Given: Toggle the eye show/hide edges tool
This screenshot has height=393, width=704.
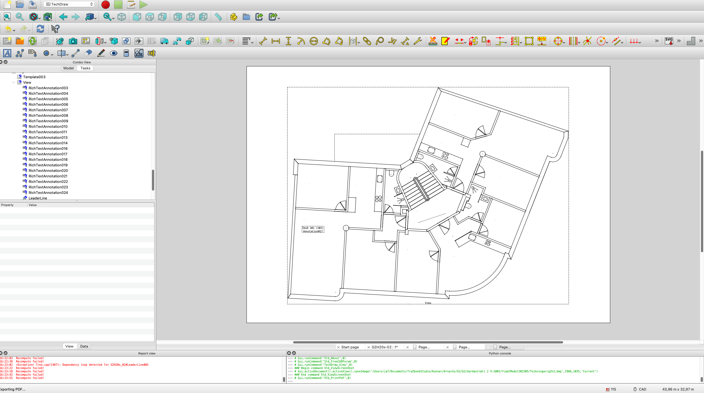Looking at the screenshot, I should click(113, 53).
